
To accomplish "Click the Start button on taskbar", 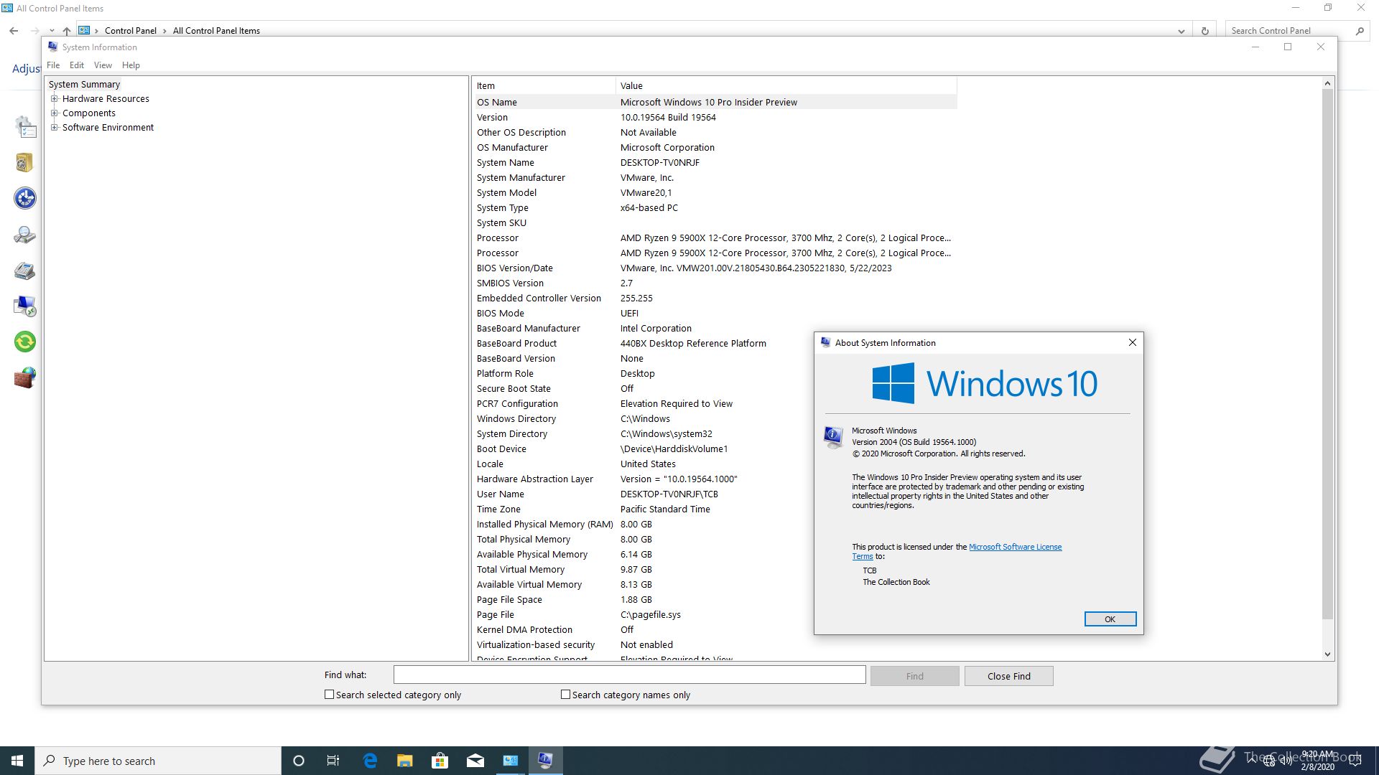I will tap(17, 761).
